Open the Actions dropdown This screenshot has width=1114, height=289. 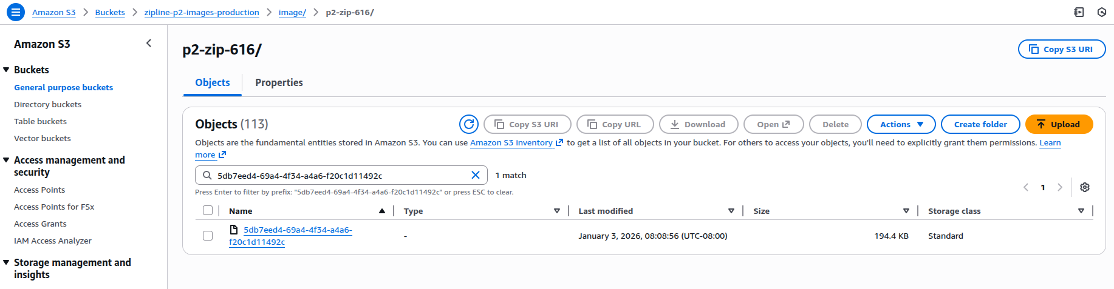tap(901, 124)
